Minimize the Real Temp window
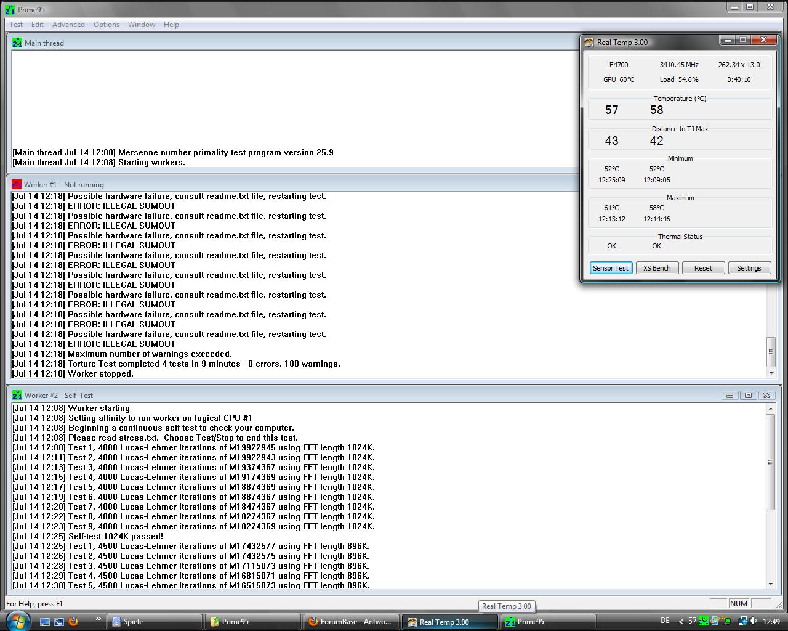The height and width of the screenshot is (631, 788). [728, 41]
